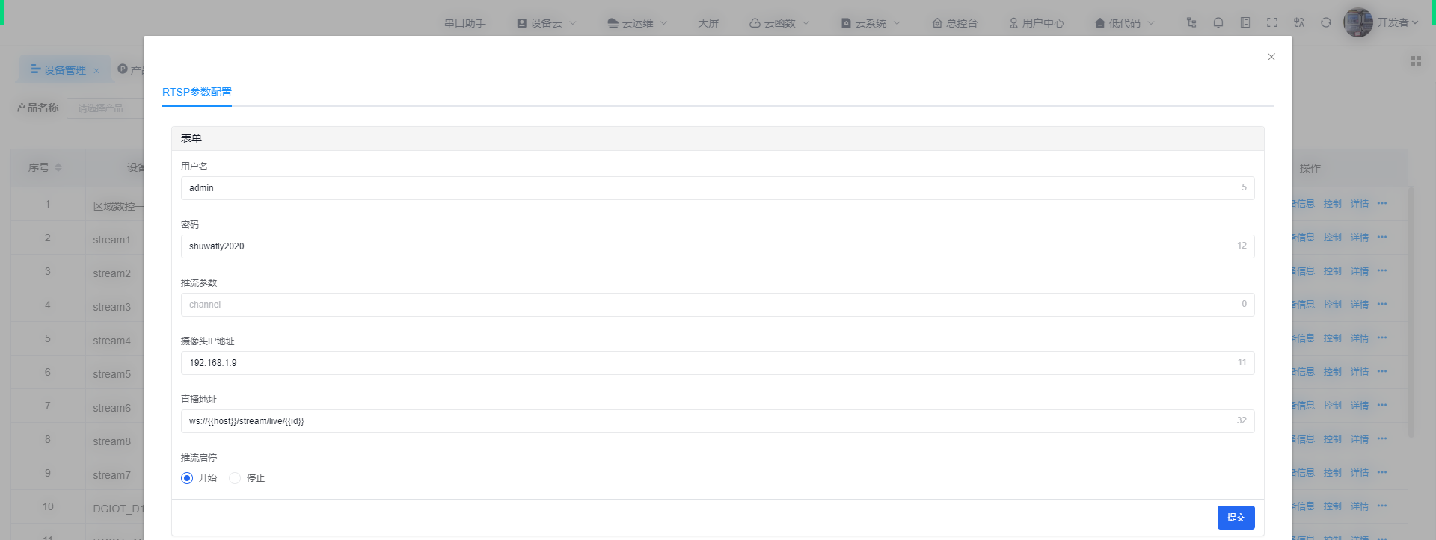This screenshot has height=540, width=1436.
Task: Open more actions for row 2 stream1
Action: 1382,237
